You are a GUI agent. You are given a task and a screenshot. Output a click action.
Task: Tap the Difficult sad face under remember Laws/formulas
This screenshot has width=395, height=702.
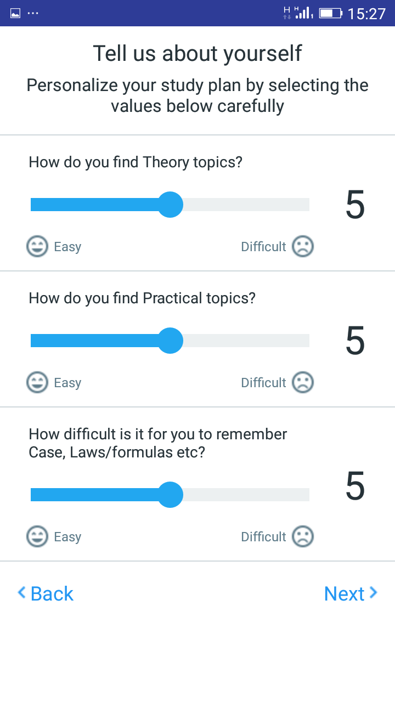pos(302,536)
